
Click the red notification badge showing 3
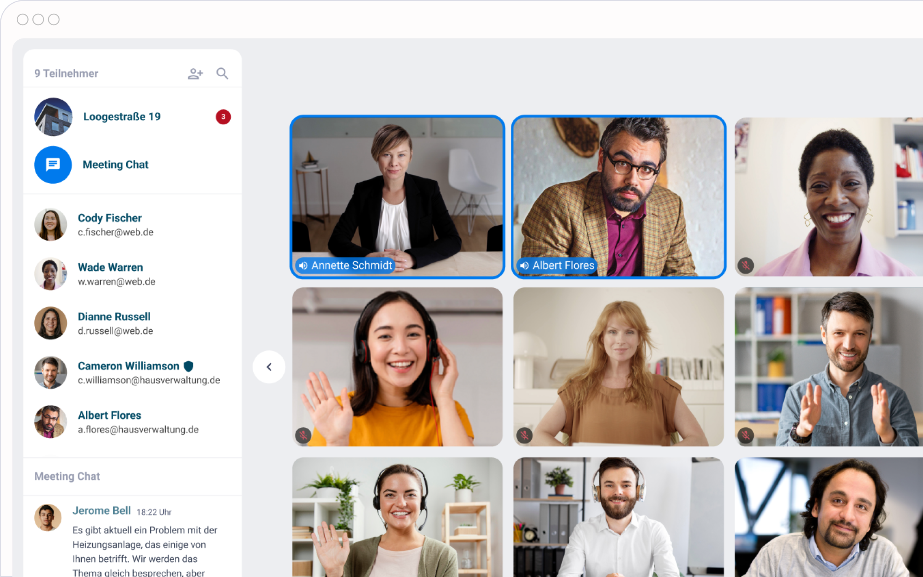(223, 117)
